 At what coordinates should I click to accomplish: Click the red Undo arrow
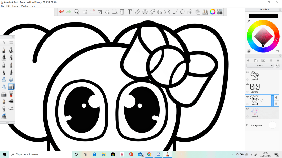click(x=61, y=12)
